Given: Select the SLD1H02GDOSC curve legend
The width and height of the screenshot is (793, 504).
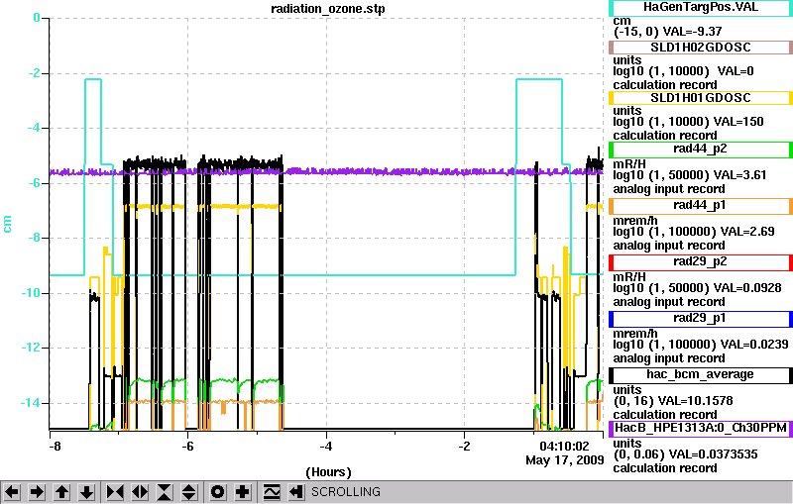Looking at the screenshot, I should pos(701,48).
